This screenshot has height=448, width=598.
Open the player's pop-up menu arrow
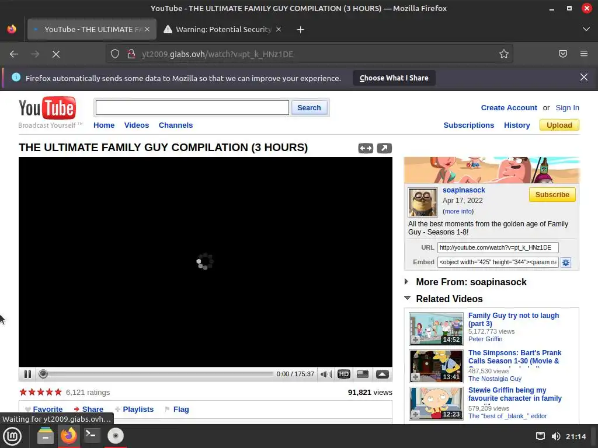[x=382, y=374]
